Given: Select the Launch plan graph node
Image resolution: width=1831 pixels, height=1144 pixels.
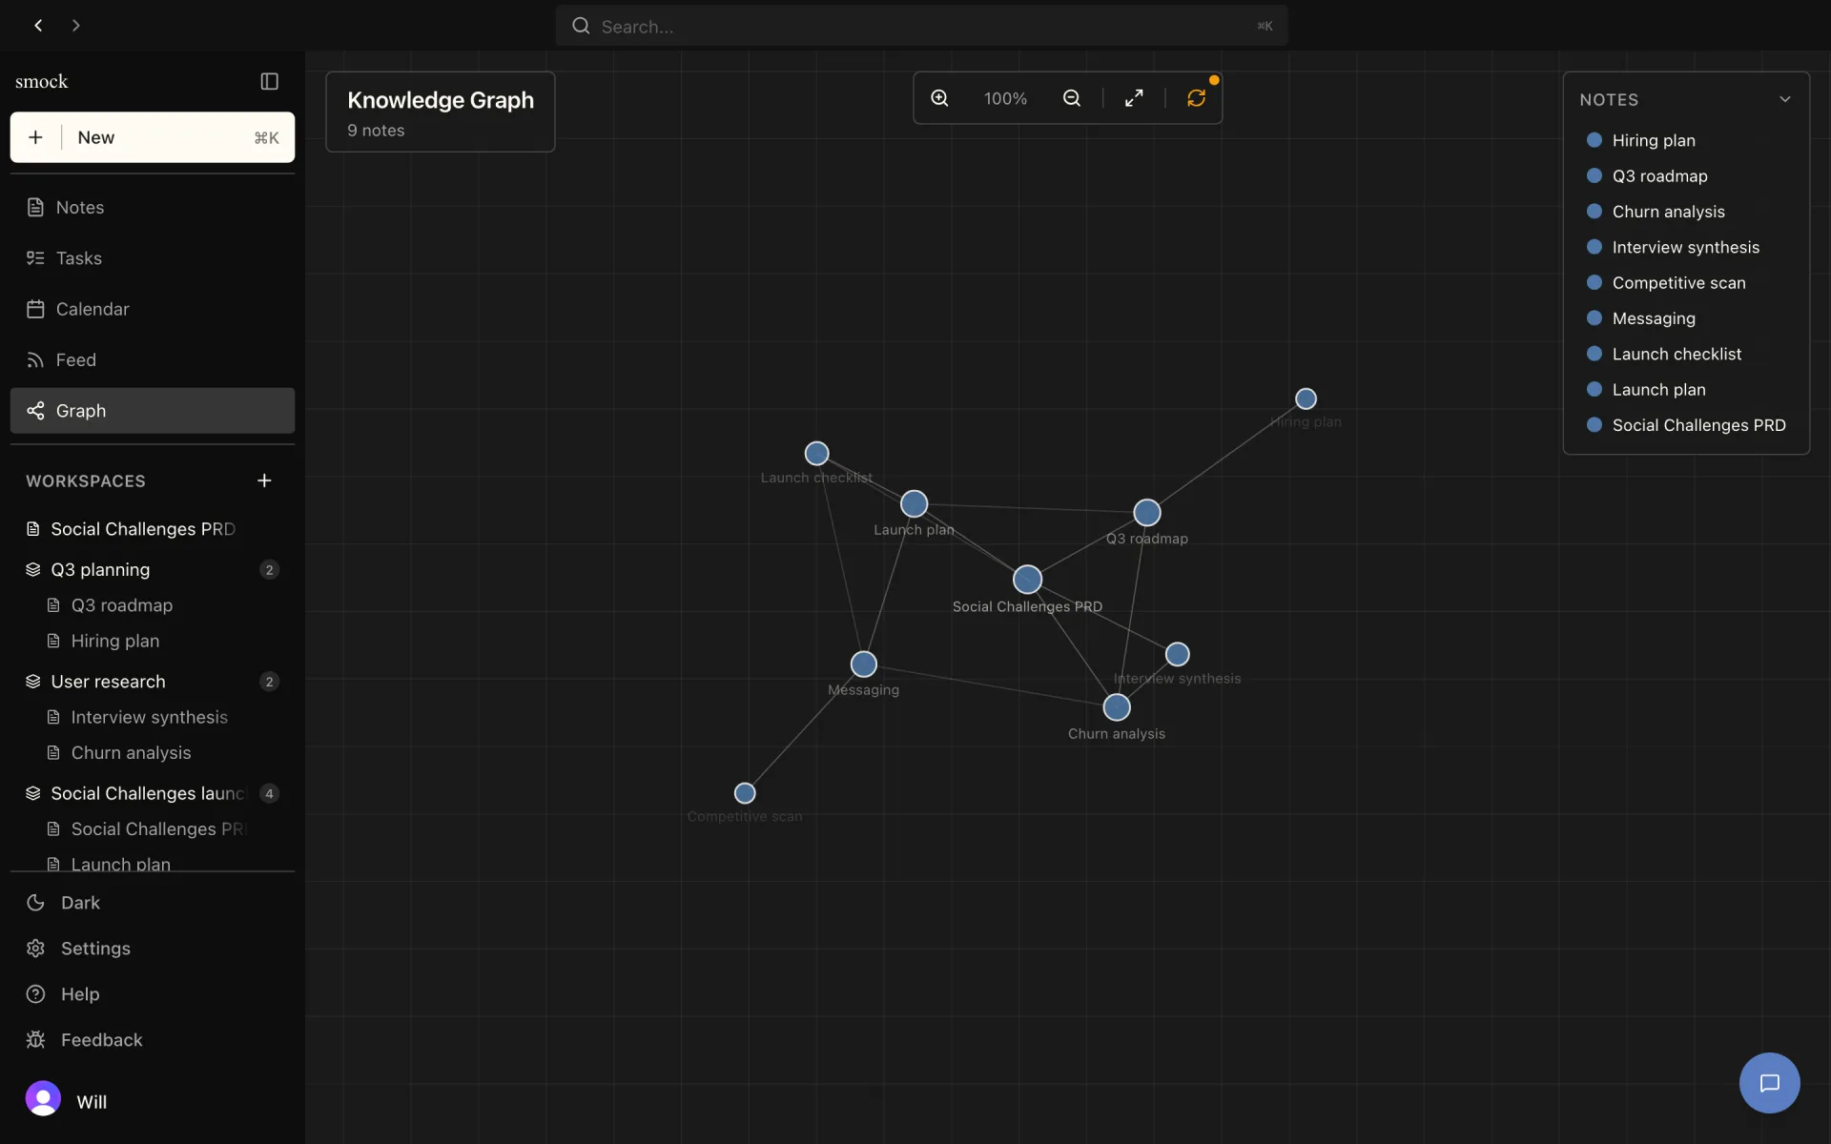Looking at the screenshot, I should tap(914, 503).
